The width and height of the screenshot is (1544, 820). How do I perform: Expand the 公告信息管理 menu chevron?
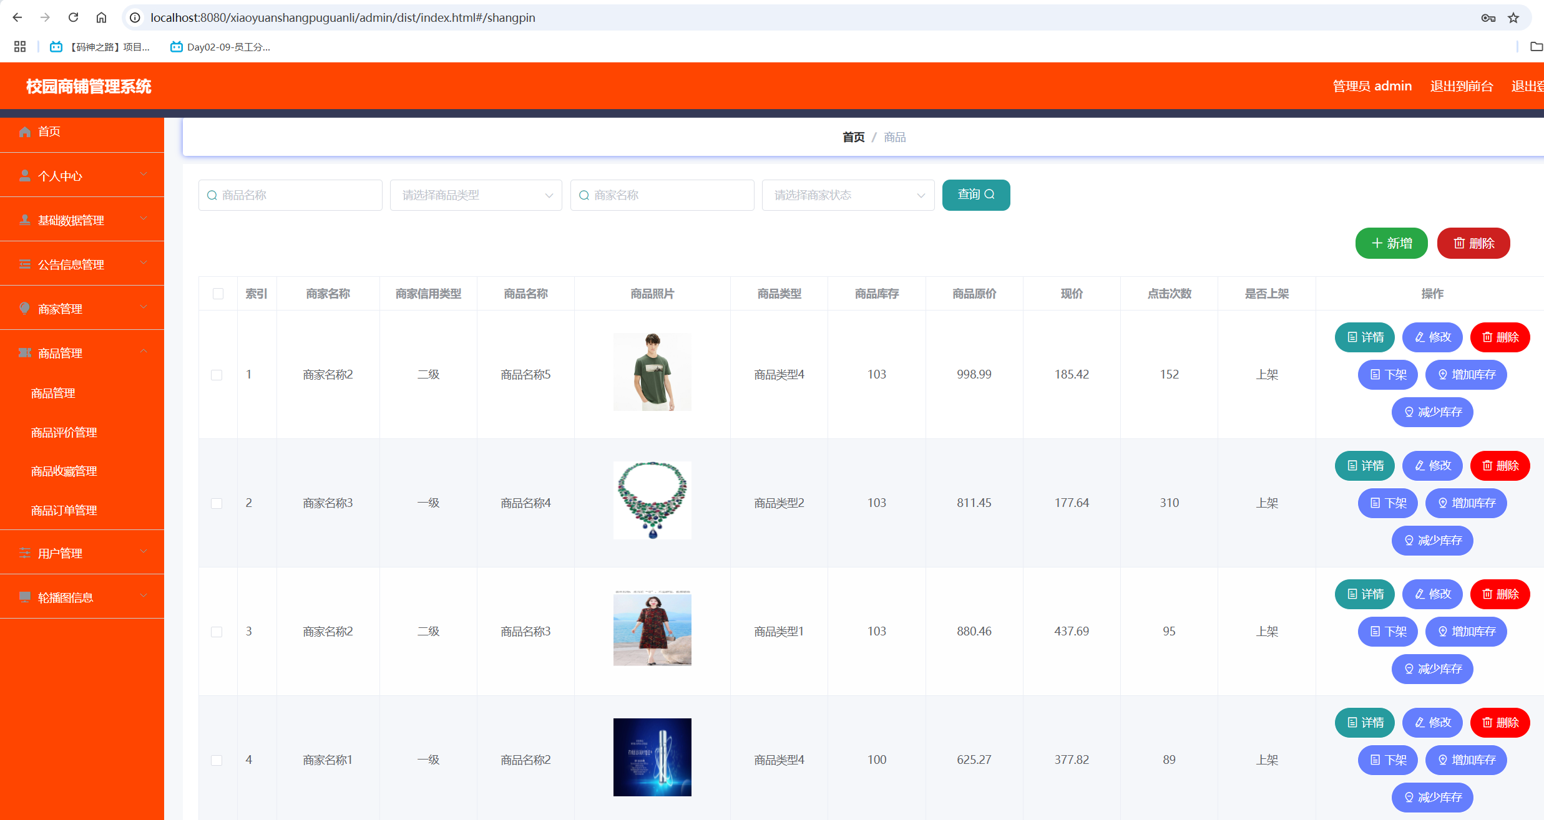(x=144, y=263)
